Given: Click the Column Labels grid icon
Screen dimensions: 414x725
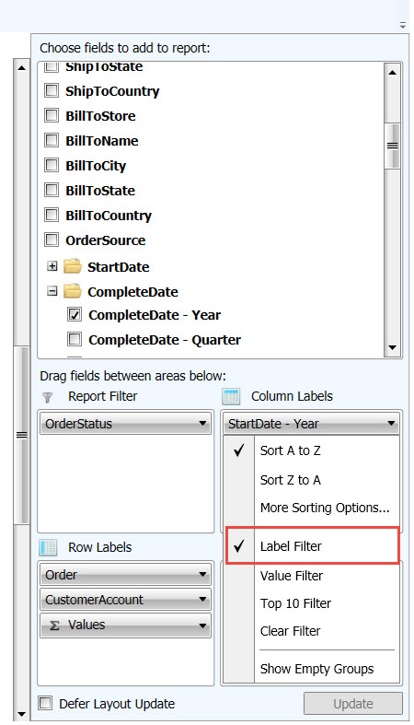Looking at the screenshot, I should click(x=231, y=397).
